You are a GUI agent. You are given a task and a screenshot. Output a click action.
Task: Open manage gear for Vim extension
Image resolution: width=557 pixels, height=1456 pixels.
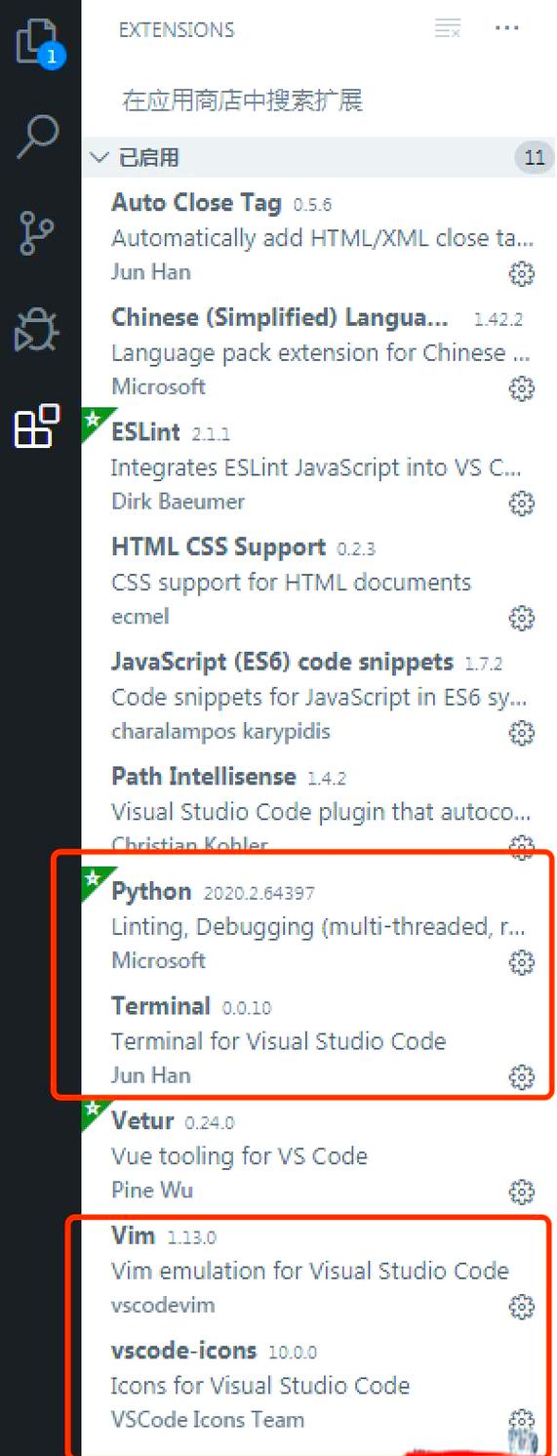pos(522,1307)
